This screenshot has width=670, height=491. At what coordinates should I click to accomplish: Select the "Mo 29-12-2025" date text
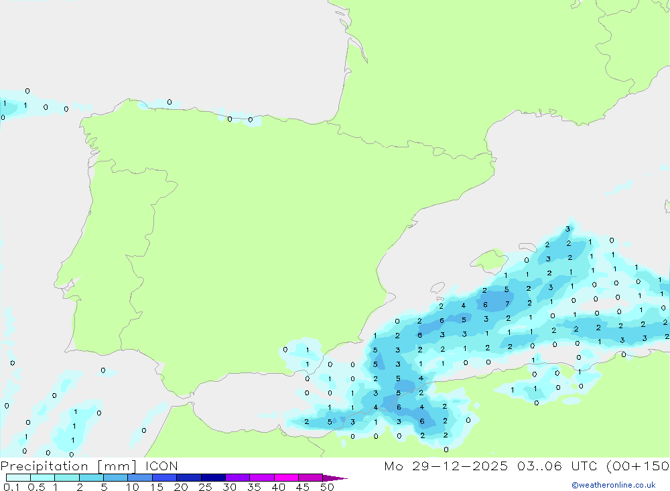tap(446, 466)
